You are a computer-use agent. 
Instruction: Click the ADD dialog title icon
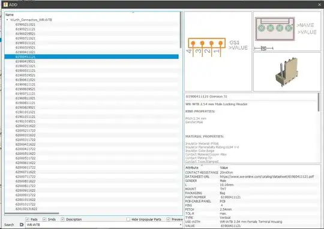(5, 5)
